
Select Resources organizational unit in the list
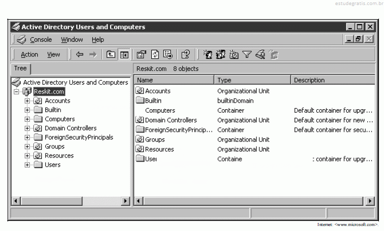tap(159, 149)
